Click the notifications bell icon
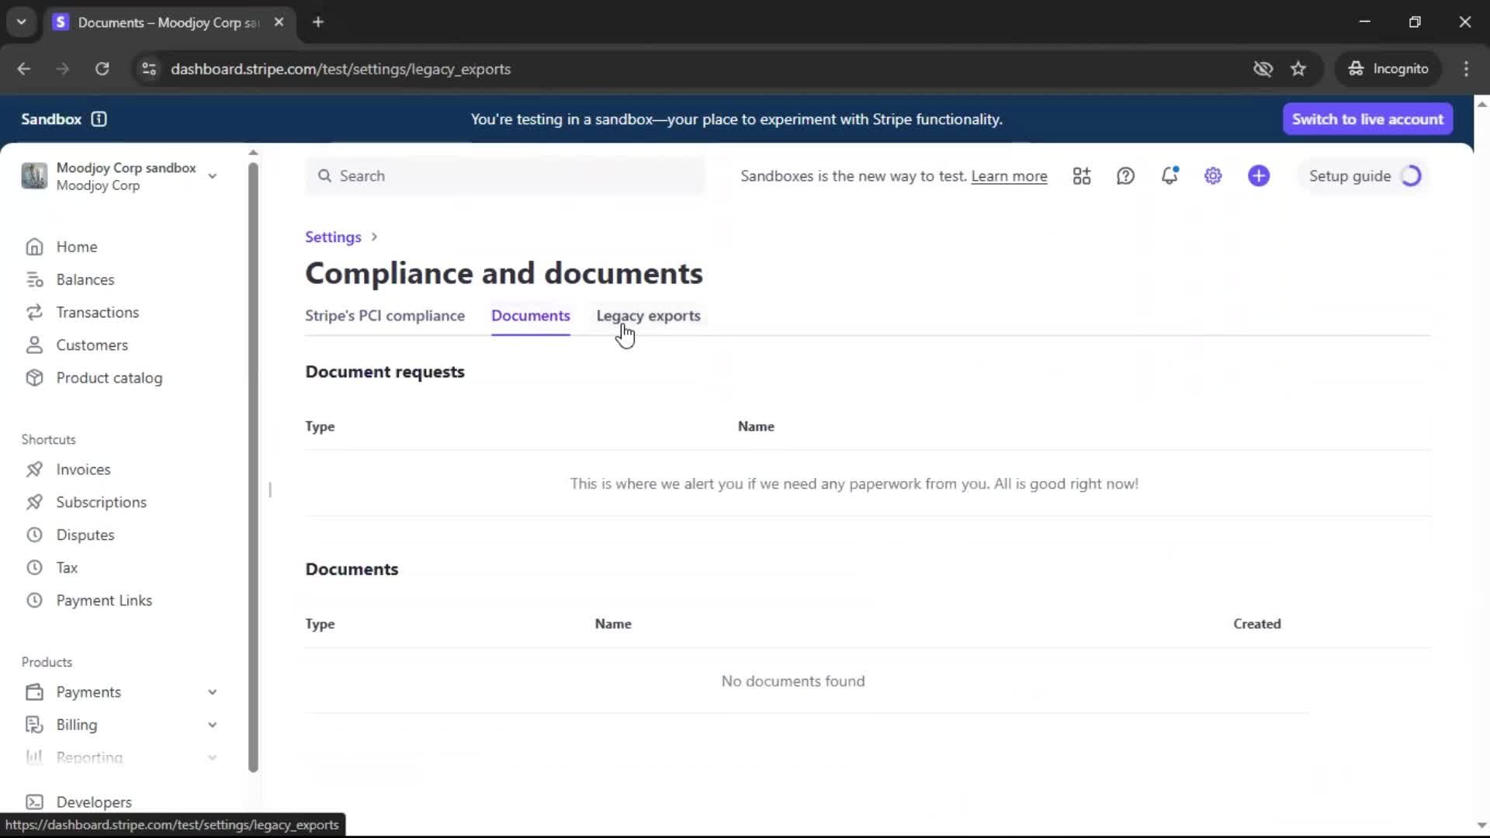The image size is (1490, 838). pos(1169,176)
